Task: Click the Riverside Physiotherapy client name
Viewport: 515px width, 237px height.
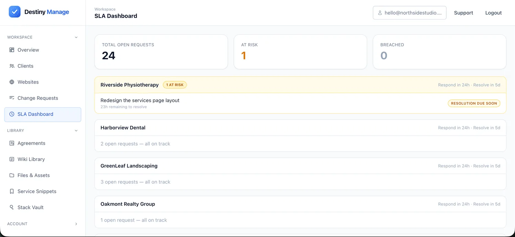Action: [x=129, y=85]
